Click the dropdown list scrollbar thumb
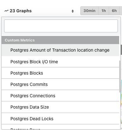Image resolution: width=122 pixels, height=130 pixels. point(120,76)
